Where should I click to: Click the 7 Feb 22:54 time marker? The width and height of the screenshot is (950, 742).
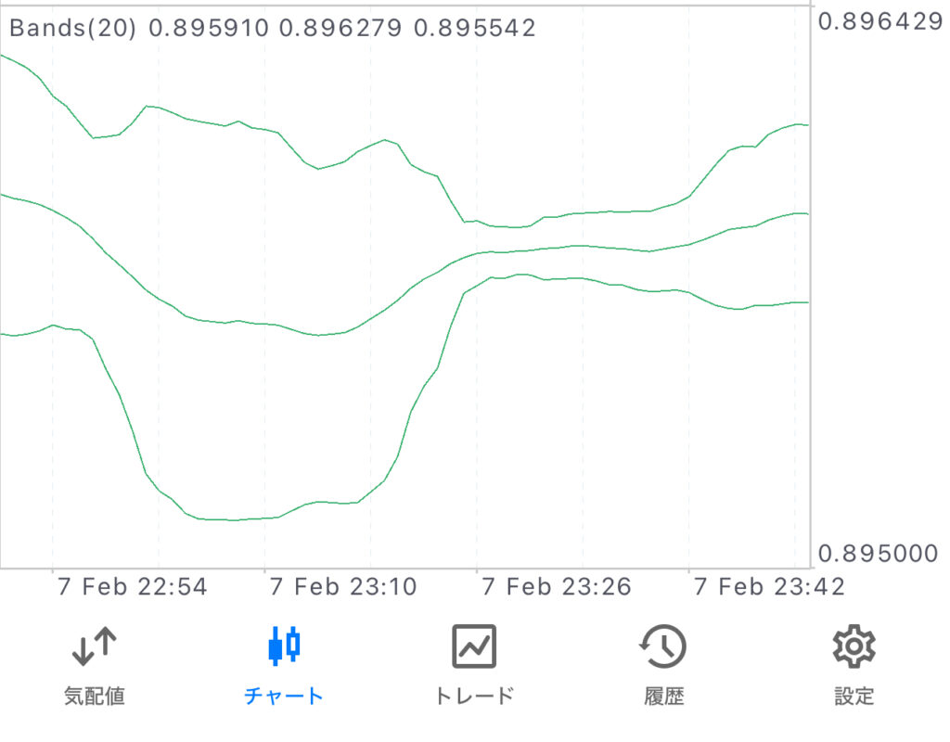coord(132,587)
